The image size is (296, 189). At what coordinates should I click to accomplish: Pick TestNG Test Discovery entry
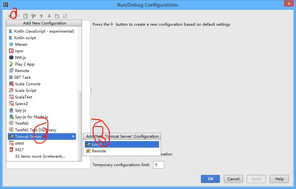(x=42, y=130)
